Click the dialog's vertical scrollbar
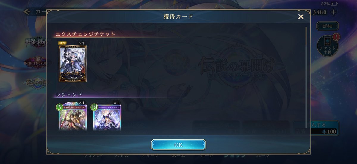 tap(306, 36)
